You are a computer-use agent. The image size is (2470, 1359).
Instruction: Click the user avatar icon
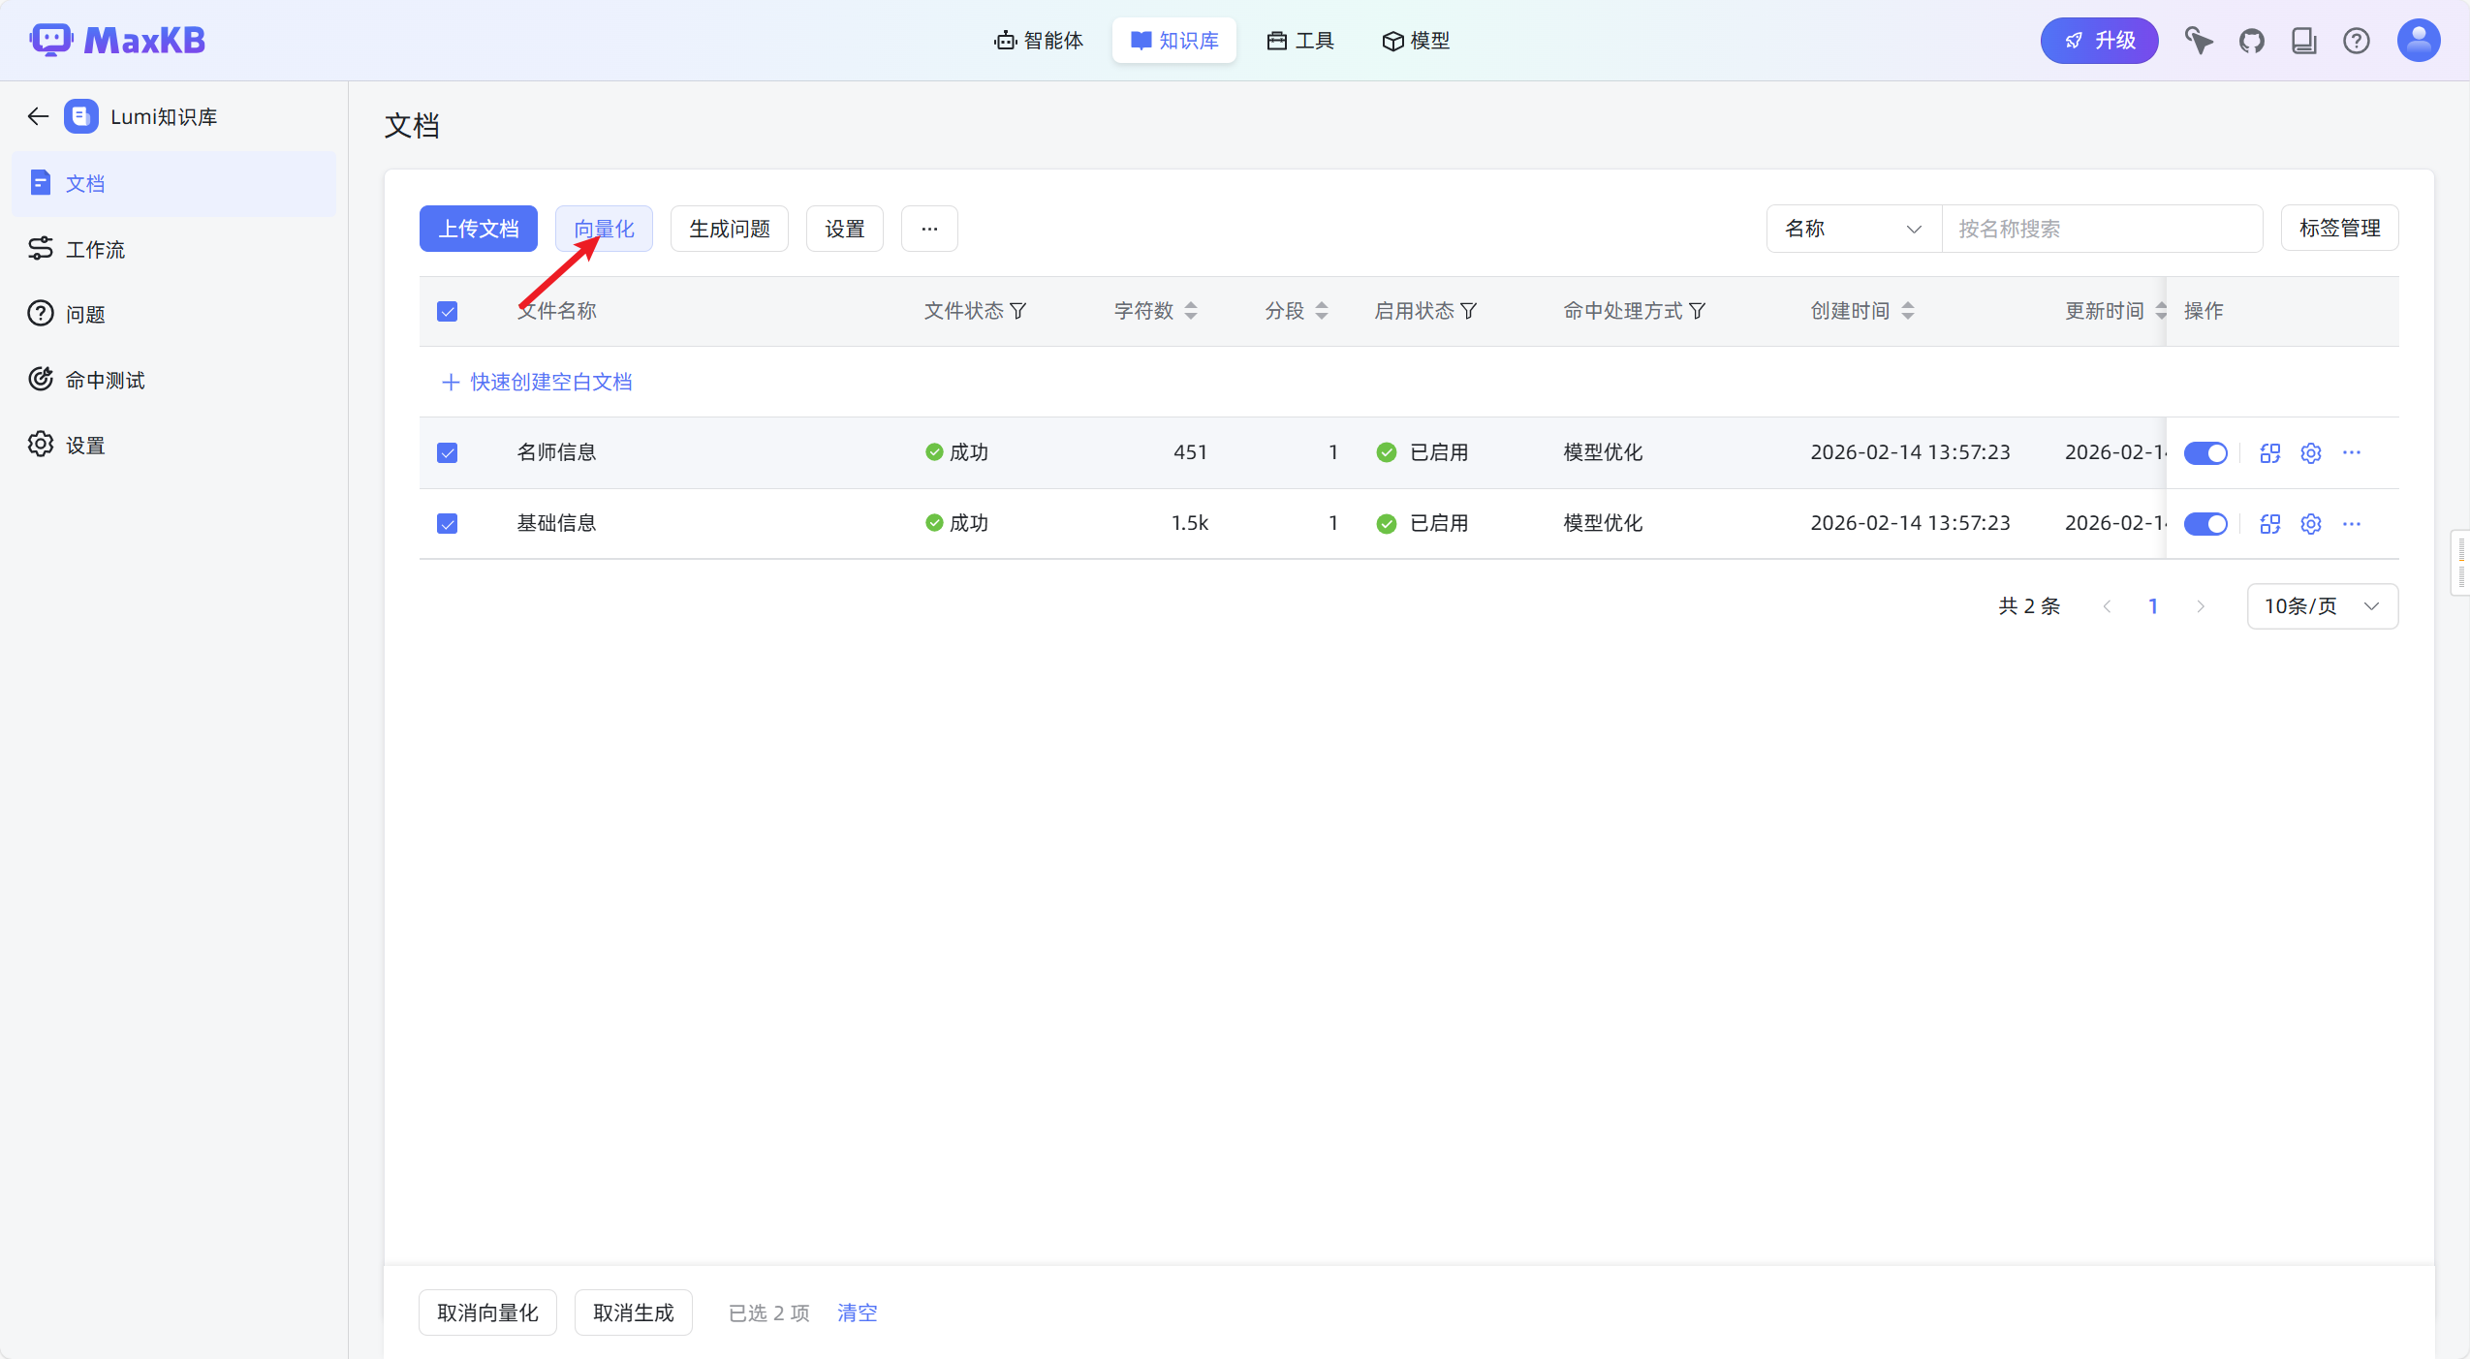click(x=2418, y=41)
